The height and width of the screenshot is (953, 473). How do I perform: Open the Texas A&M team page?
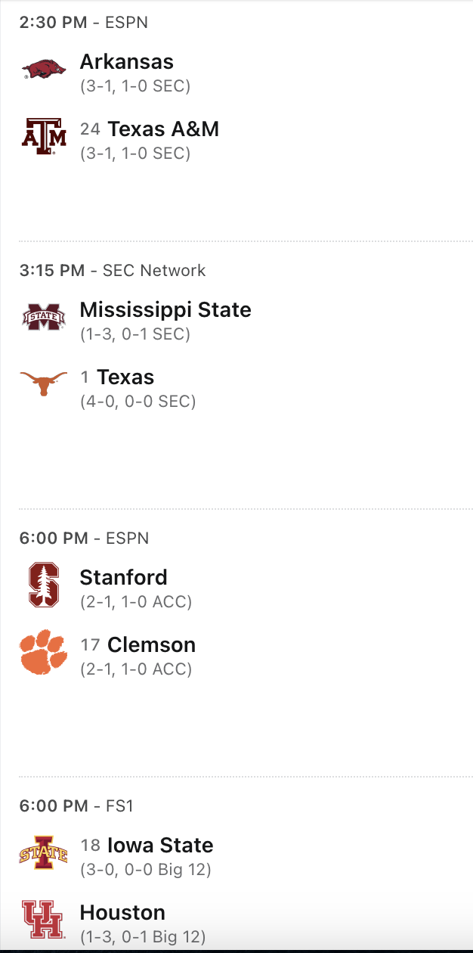point(163,129)
